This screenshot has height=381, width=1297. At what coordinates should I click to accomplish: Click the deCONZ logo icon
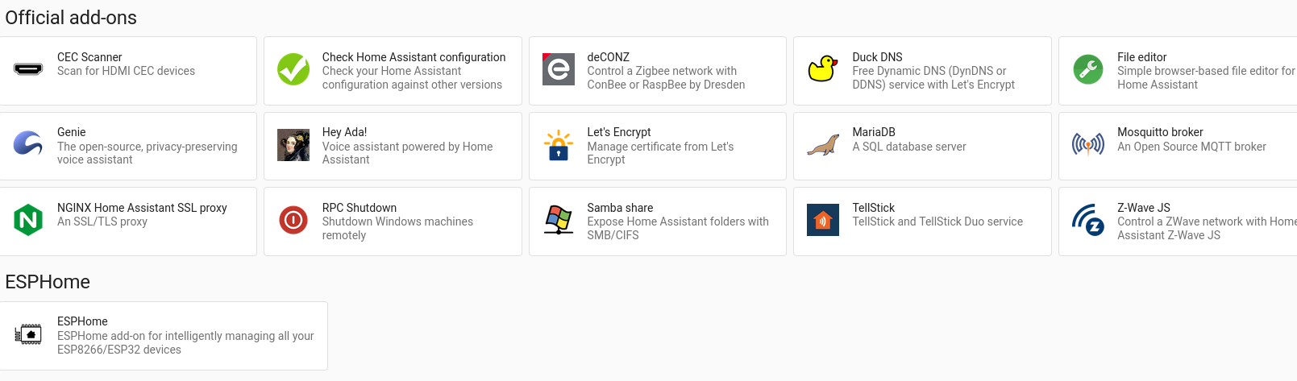pos(559,69)
